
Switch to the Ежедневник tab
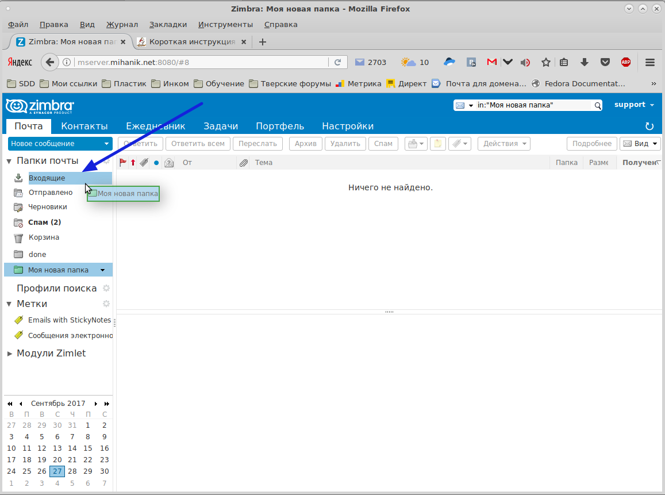pyautogui.click(x=156, y=126)
